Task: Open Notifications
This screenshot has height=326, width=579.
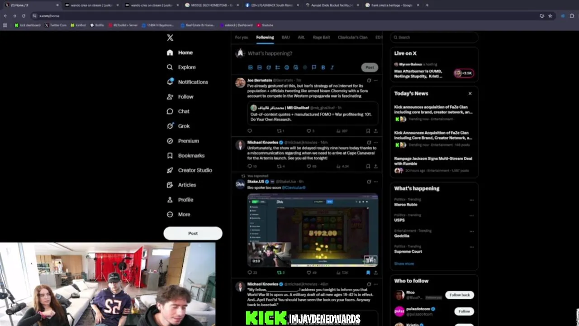Action: click(188, 82)
